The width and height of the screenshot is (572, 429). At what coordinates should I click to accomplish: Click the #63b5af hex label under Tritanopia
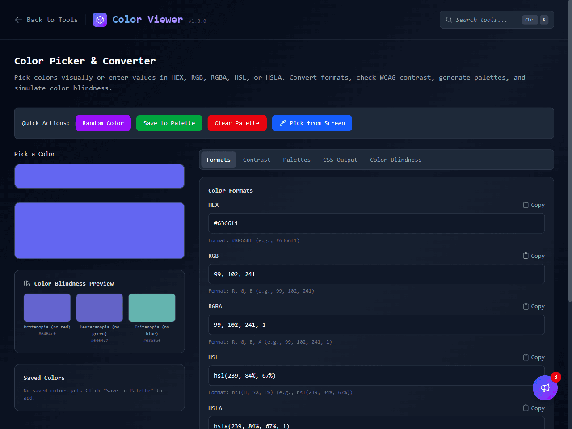tap(152, 341)
